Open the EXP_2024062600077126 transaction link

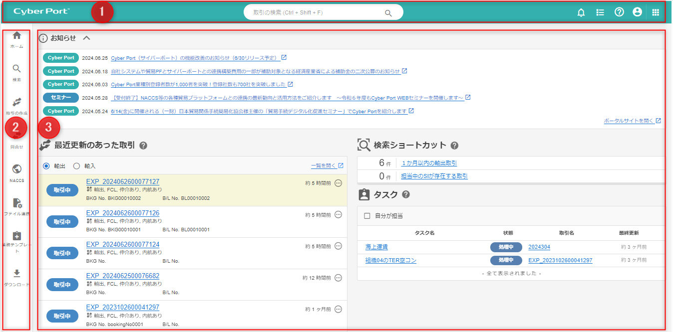point(123,213)
